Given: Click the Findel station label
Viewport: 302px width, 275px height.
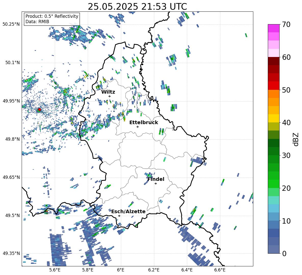Looking at the screenshot, I should [156, 179].
